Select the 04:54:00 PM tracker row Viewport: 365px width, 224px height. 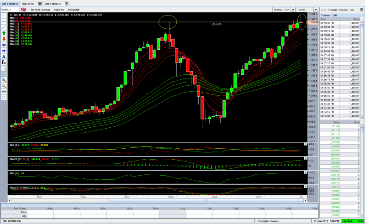tap(340, 116)
